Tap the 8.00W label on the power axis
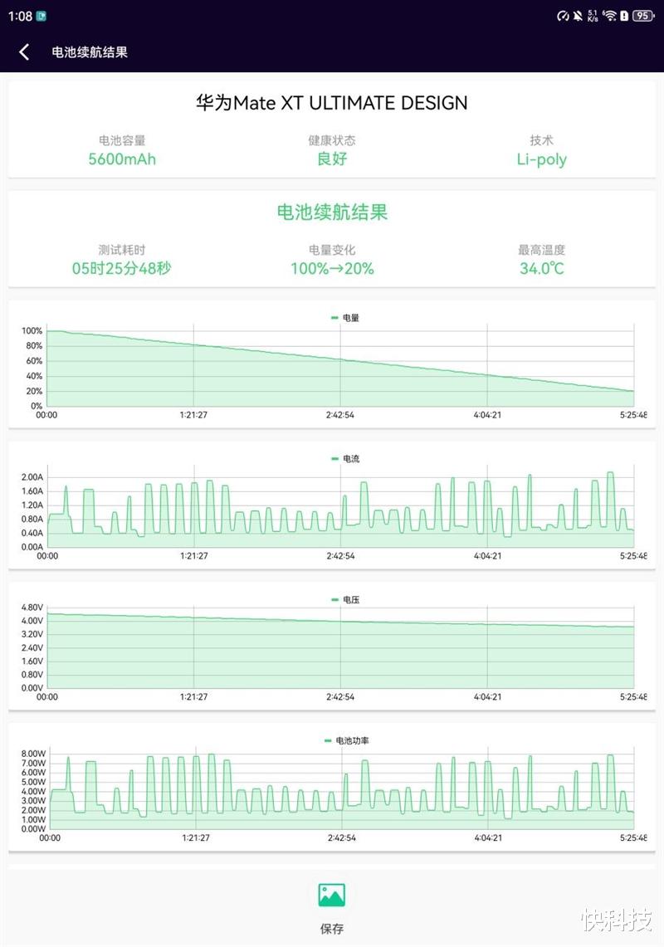Screen dimensions: 664x947 pyautogui.click(x=34, y=754)
